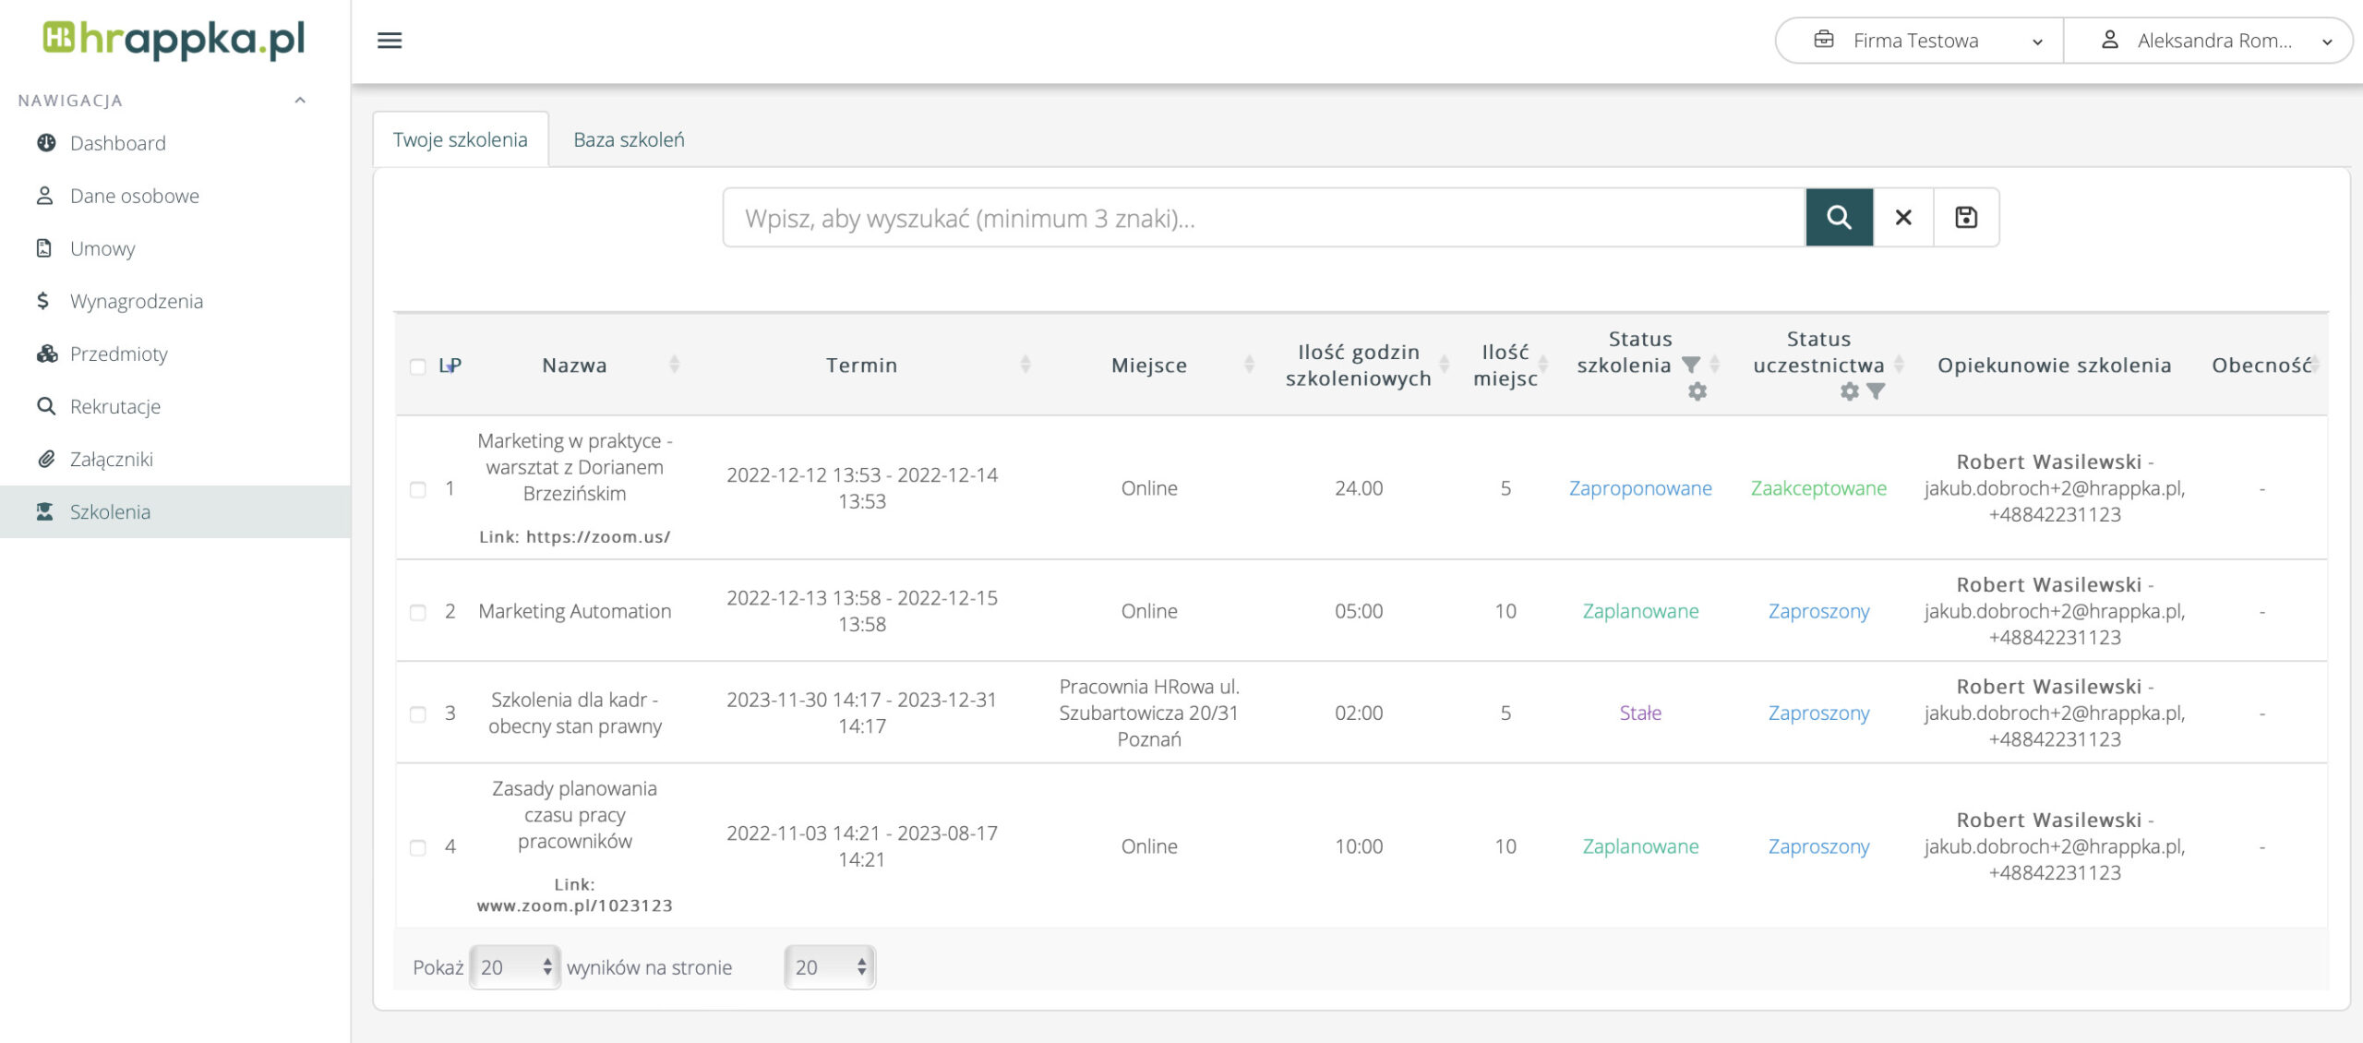2363x1043 pixels.
Task: Click the Status uczestnictwa gear icon
Action: pyautogui.click(x=1849, y=392)
